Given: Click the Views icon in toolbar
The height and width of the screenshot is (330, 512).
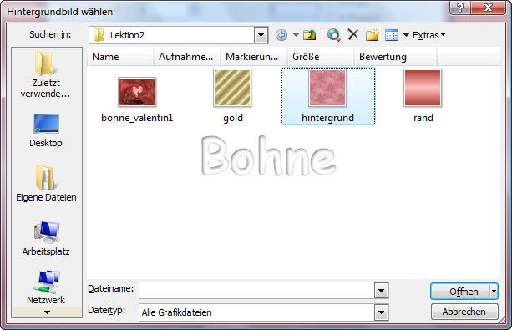Looking at the screenshot, I should point(392,35).
